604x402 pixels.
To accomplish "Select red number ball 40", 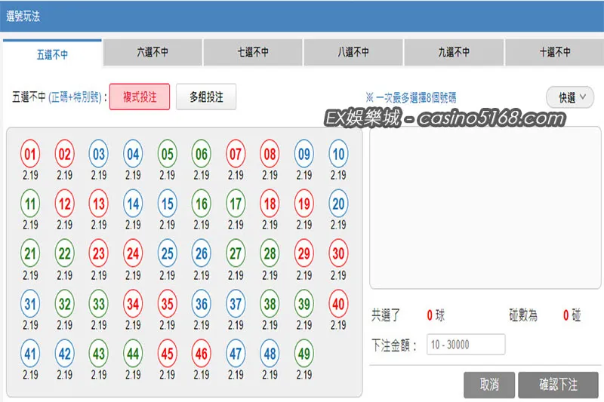I will pyautogui.click(x=338, y=304).
